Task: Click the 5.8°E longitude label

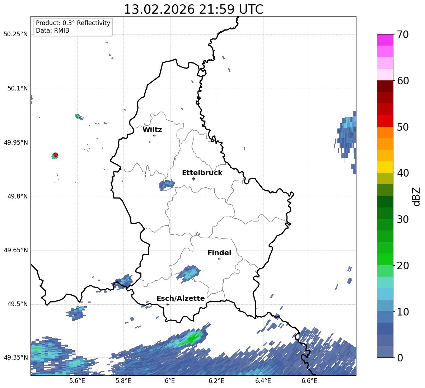Action: click(x=123, y=381)
